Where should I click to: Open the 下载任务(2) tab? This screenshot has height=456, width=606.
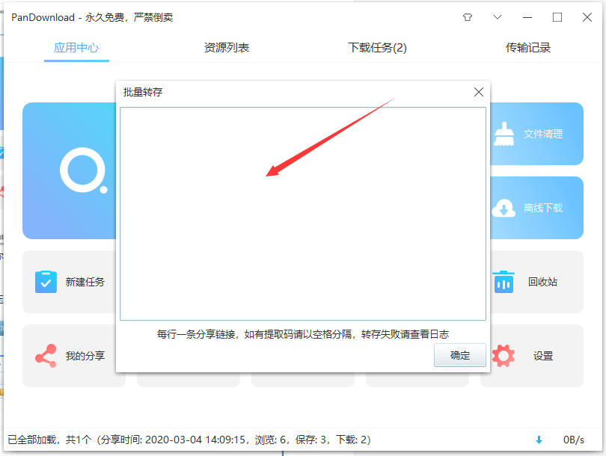click(x=377, y=48)
